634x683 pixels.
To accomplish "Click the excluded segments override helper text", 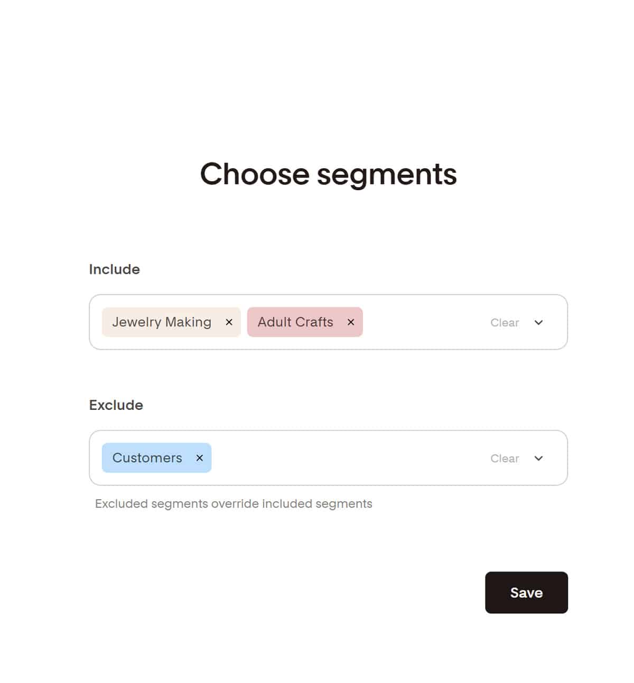I will click(234, 504).
